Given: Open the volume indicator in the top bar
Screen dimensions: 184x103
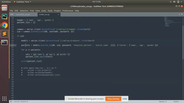Looking at the screenshot, I should point(174,2).
